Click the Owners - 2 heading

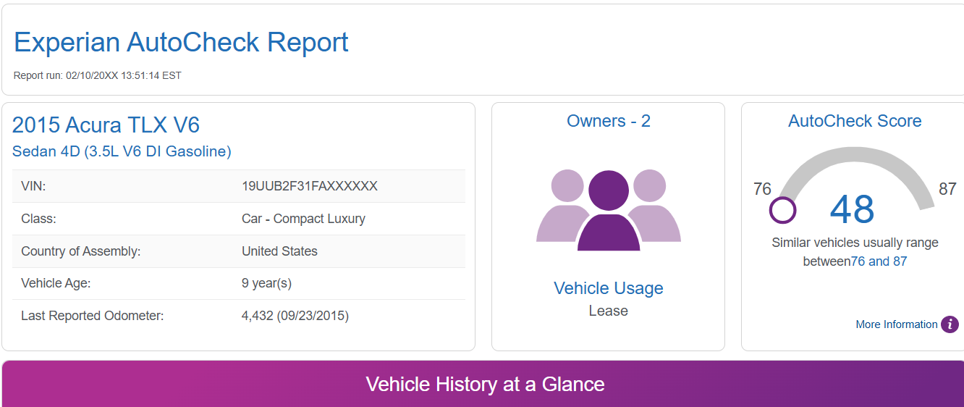608,121
